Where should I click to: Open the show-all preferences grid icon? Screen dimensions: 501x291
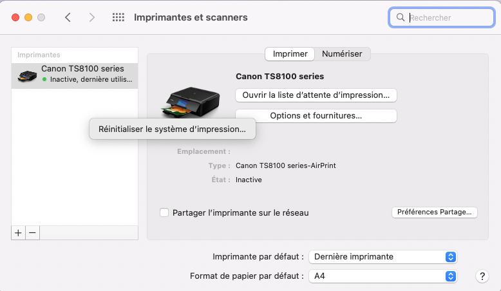click(118, 17)
